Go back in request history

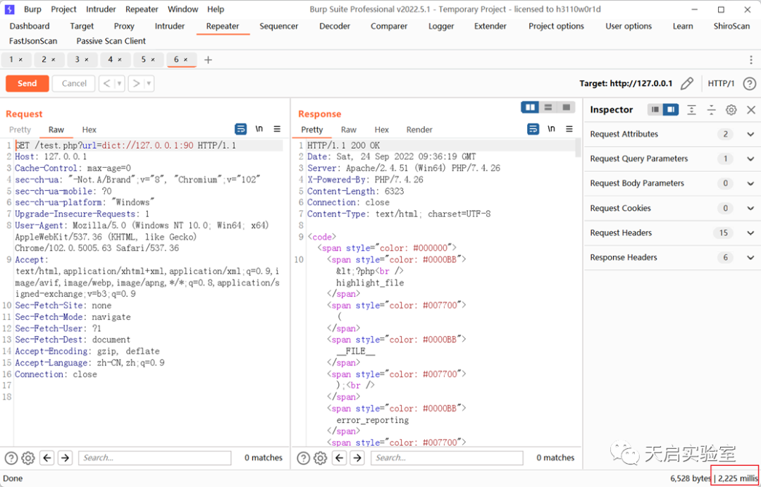tap(107, 83)
